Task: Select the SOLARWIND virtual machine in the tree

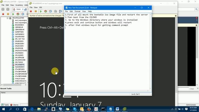Action: [x=20, y=37]
